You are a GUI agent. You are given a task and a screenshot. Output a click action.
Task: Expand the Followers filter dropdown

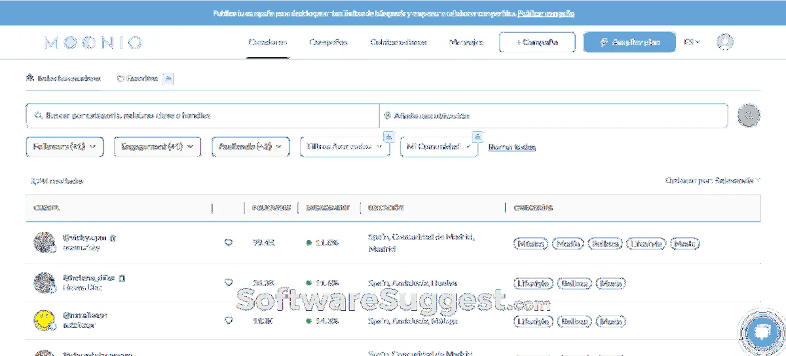tap(65, 147)
